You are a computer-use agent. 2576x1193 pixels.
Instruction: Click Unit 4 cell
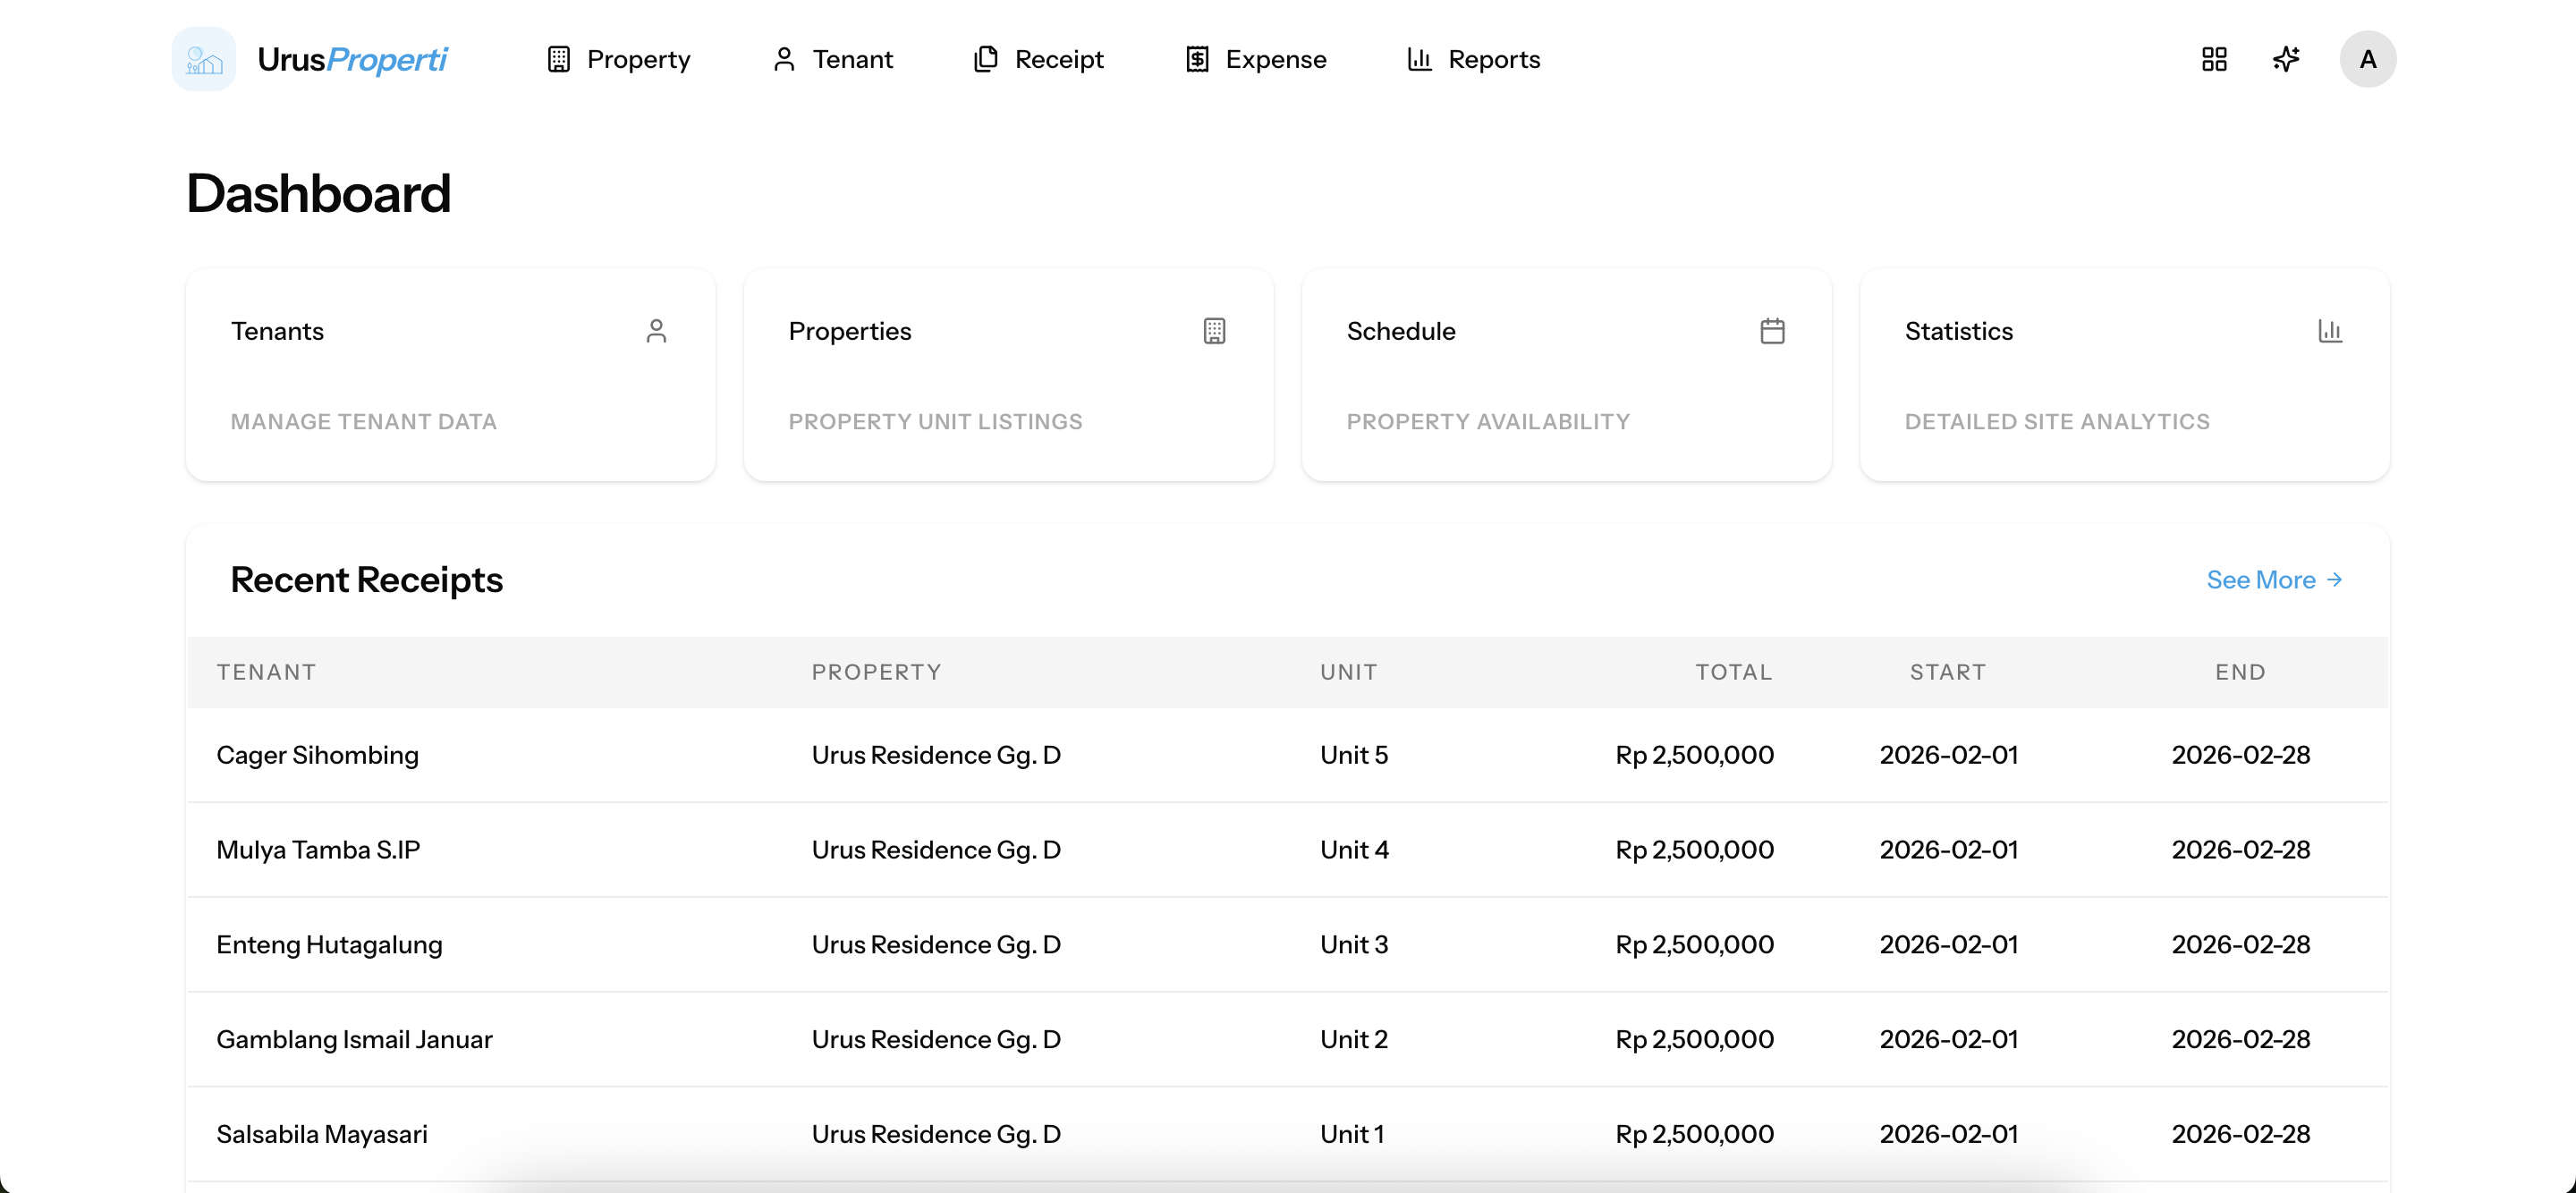click(x=1354, y=850)
